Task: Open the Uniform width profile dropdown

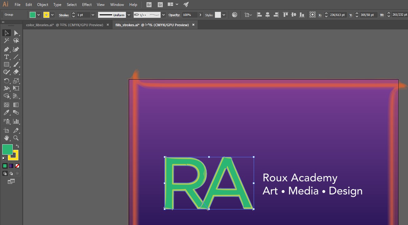Action: point(129,15)
